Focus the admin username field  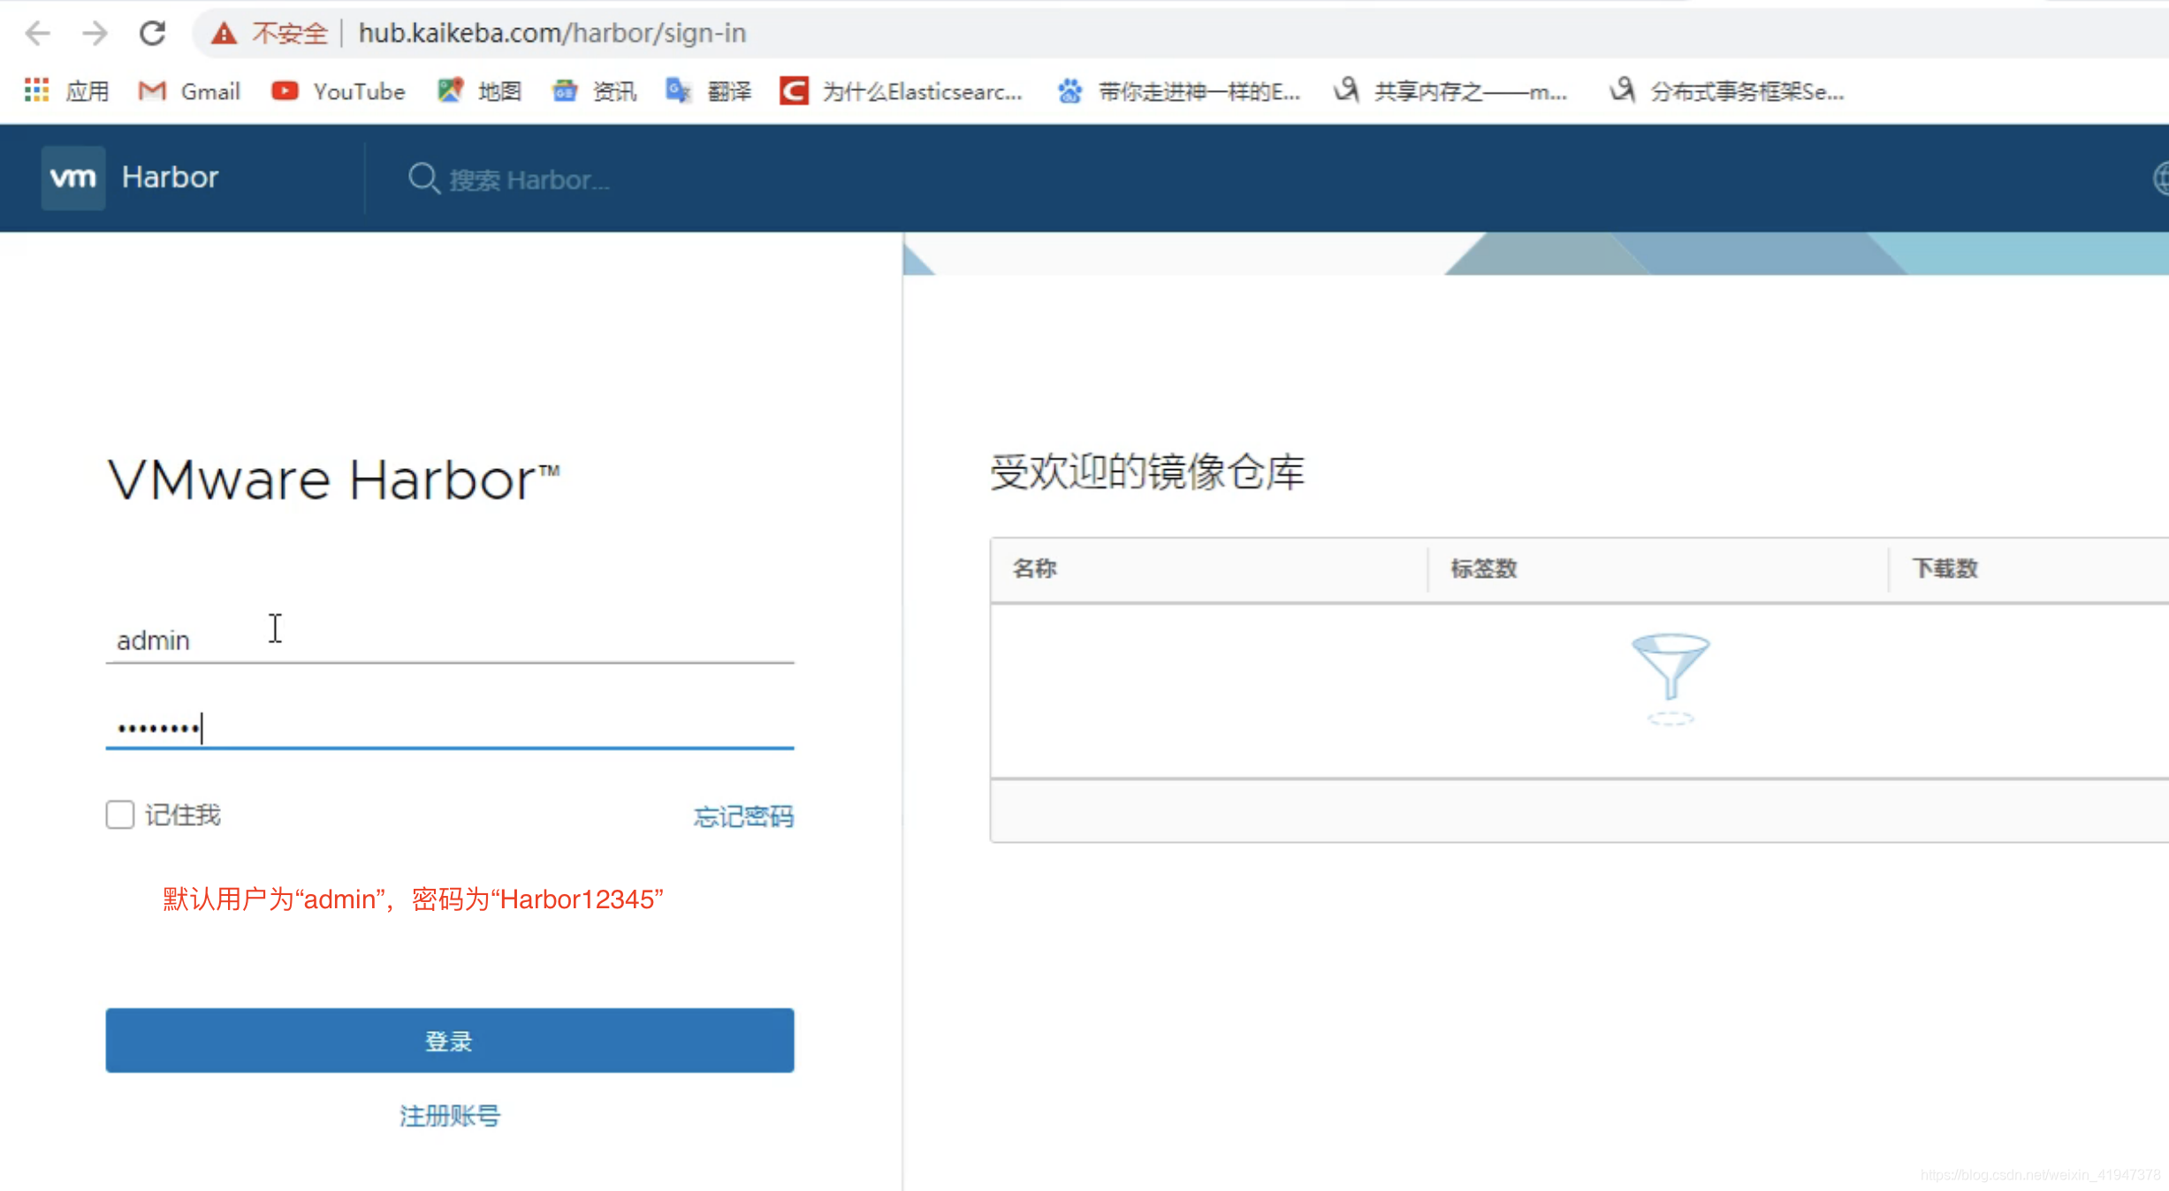(x=449, y=640)
